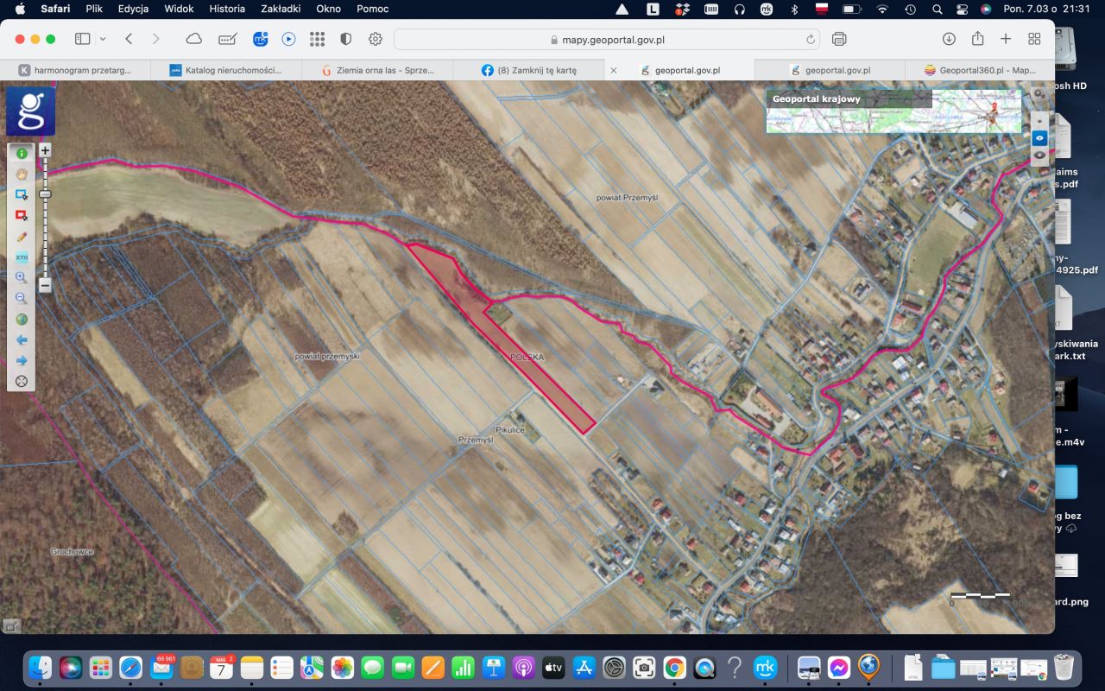Click the plus zoom step button

(45, 149)
